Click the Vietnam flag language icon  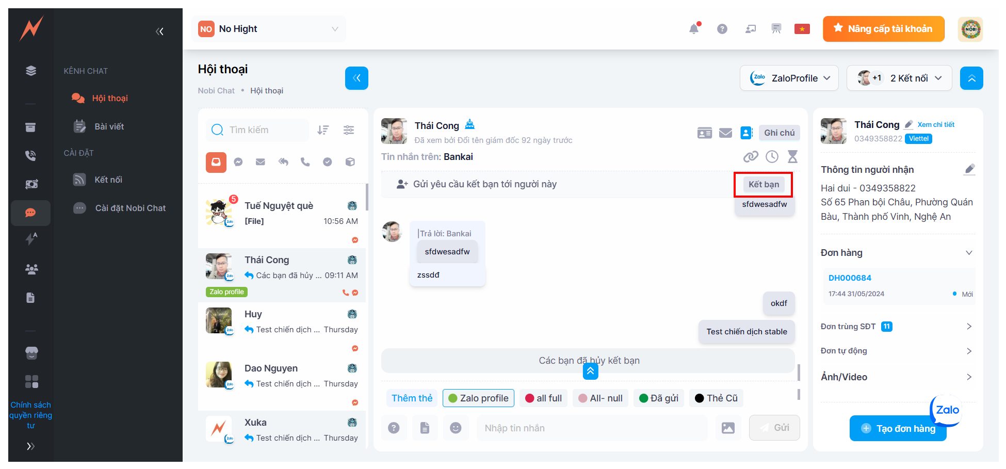[802, 29]
